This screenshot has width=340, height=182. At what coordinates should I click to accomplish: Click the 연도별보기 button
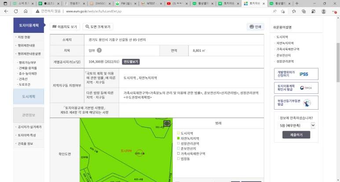[x=131, y=61]
